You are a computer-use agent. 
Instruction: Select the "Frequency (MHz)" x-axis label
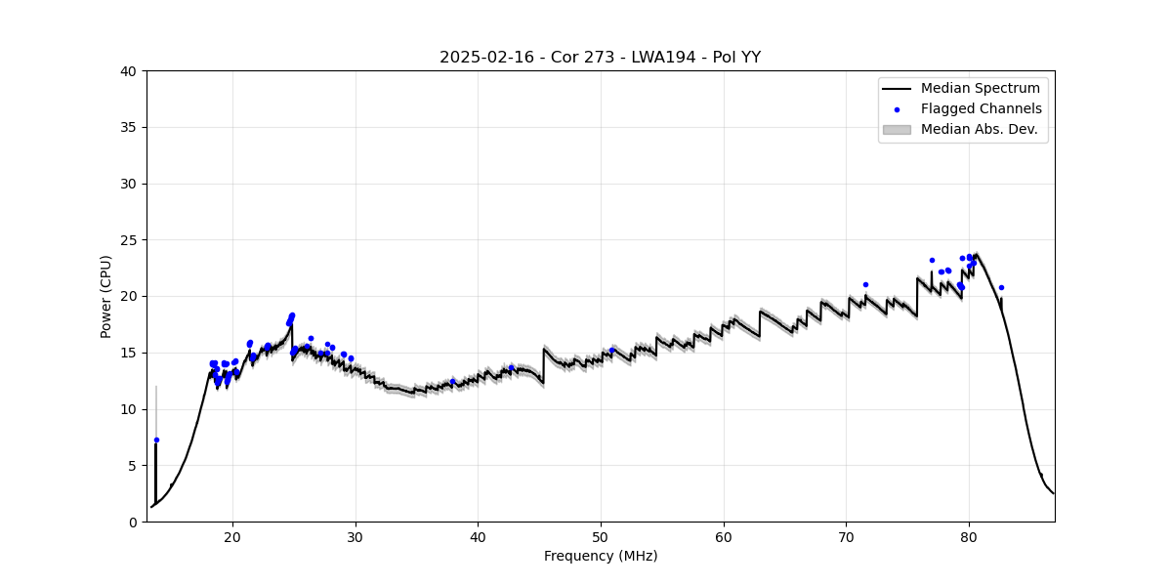point(601,556)
